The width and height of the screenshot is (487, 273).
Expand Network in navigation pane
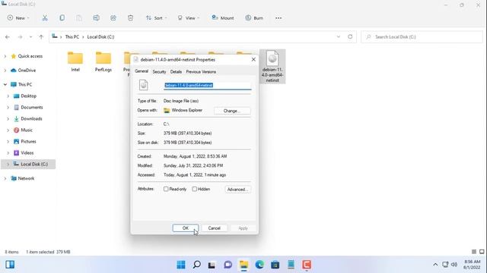[x=5, y=179]
